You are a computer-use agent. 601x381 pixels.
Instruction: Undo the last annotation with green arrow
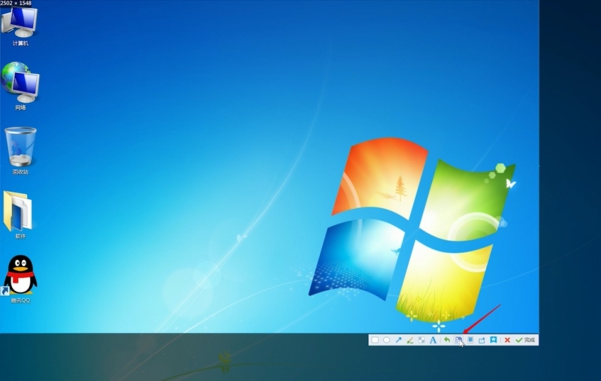pos(447,340)
